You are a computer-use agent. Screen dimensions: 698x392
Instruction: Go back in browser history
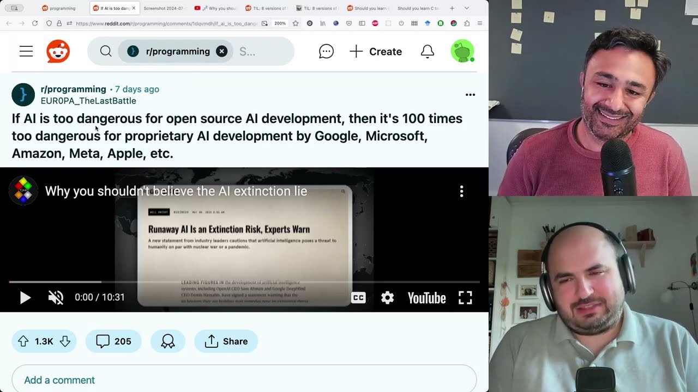pyautogui.click(x=9, y=23)
